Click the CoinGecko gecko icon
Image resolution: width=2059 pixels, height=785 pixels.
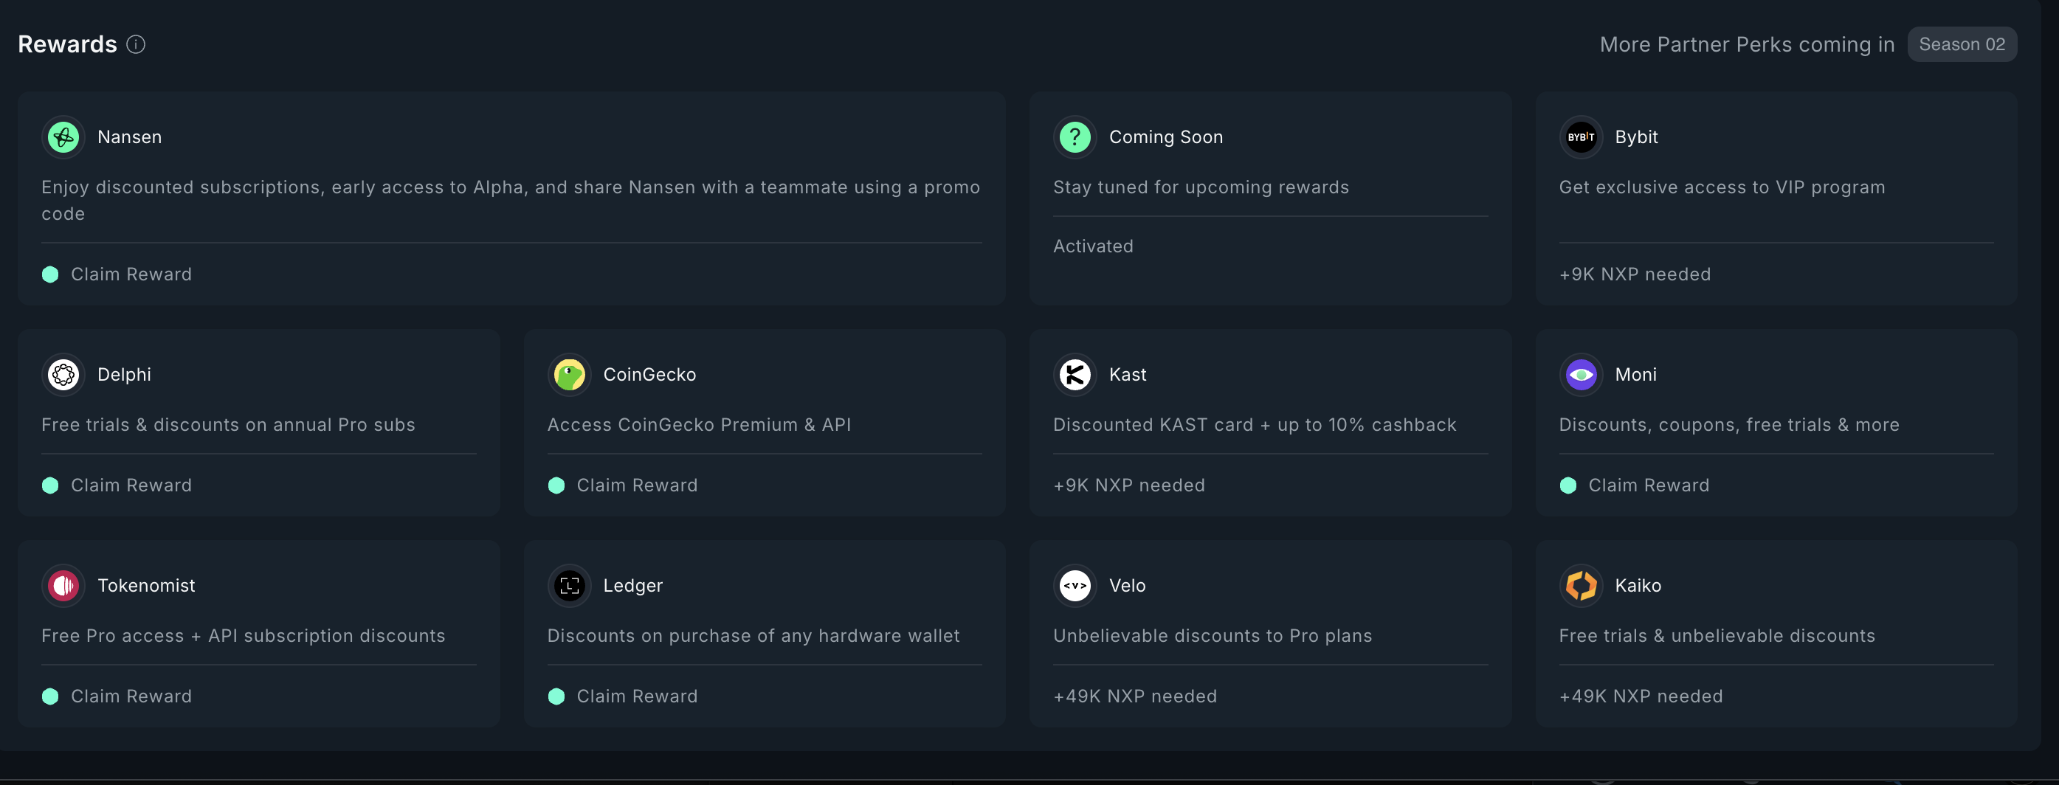(569, 375)
